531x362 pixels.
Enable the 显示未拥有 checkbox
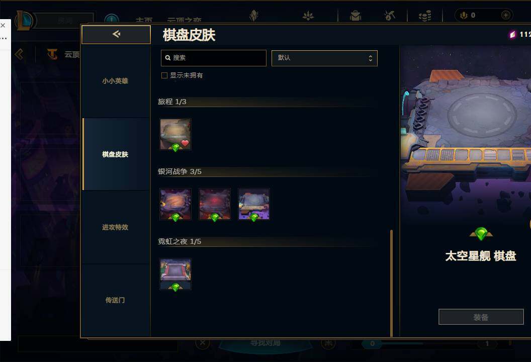(164, 75)
